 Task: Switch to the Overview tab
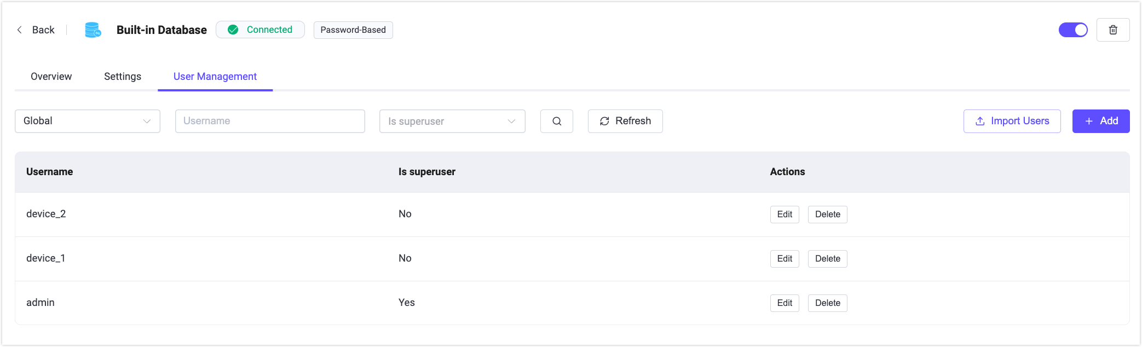(x=51, y=77)
